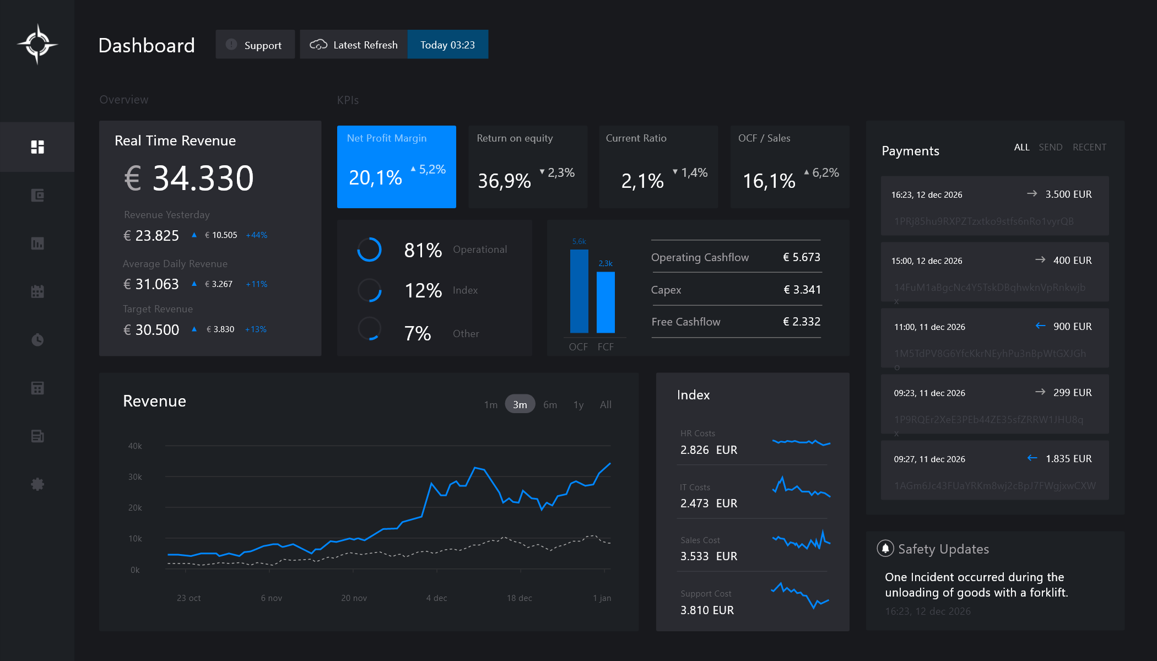Click the Operational 81% progress ring
1157x661 pixels.
(369, 249)
